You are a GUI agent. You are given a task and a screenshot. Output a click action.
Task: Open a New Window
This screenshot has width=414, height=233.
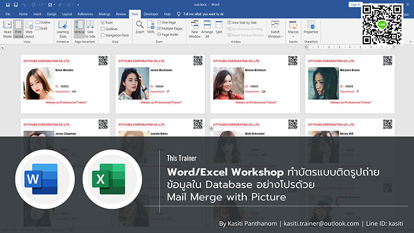point(195,29)
